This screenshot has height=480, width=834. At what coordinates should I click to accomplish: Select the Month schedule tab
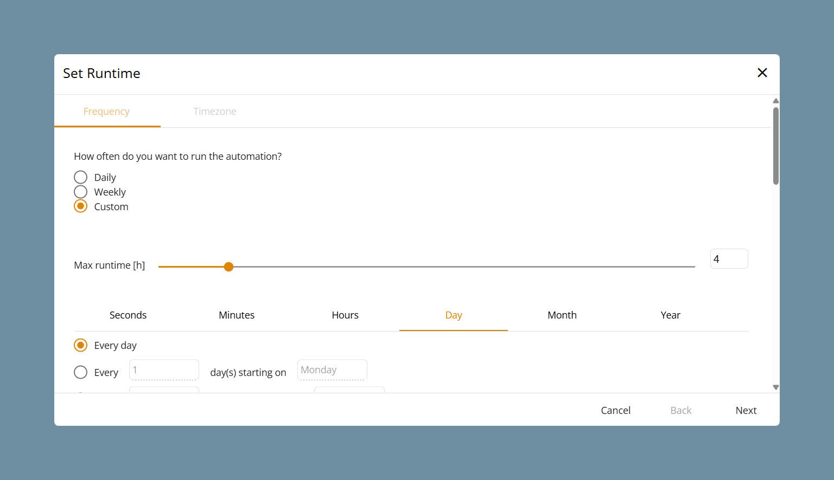pos(562,315)
